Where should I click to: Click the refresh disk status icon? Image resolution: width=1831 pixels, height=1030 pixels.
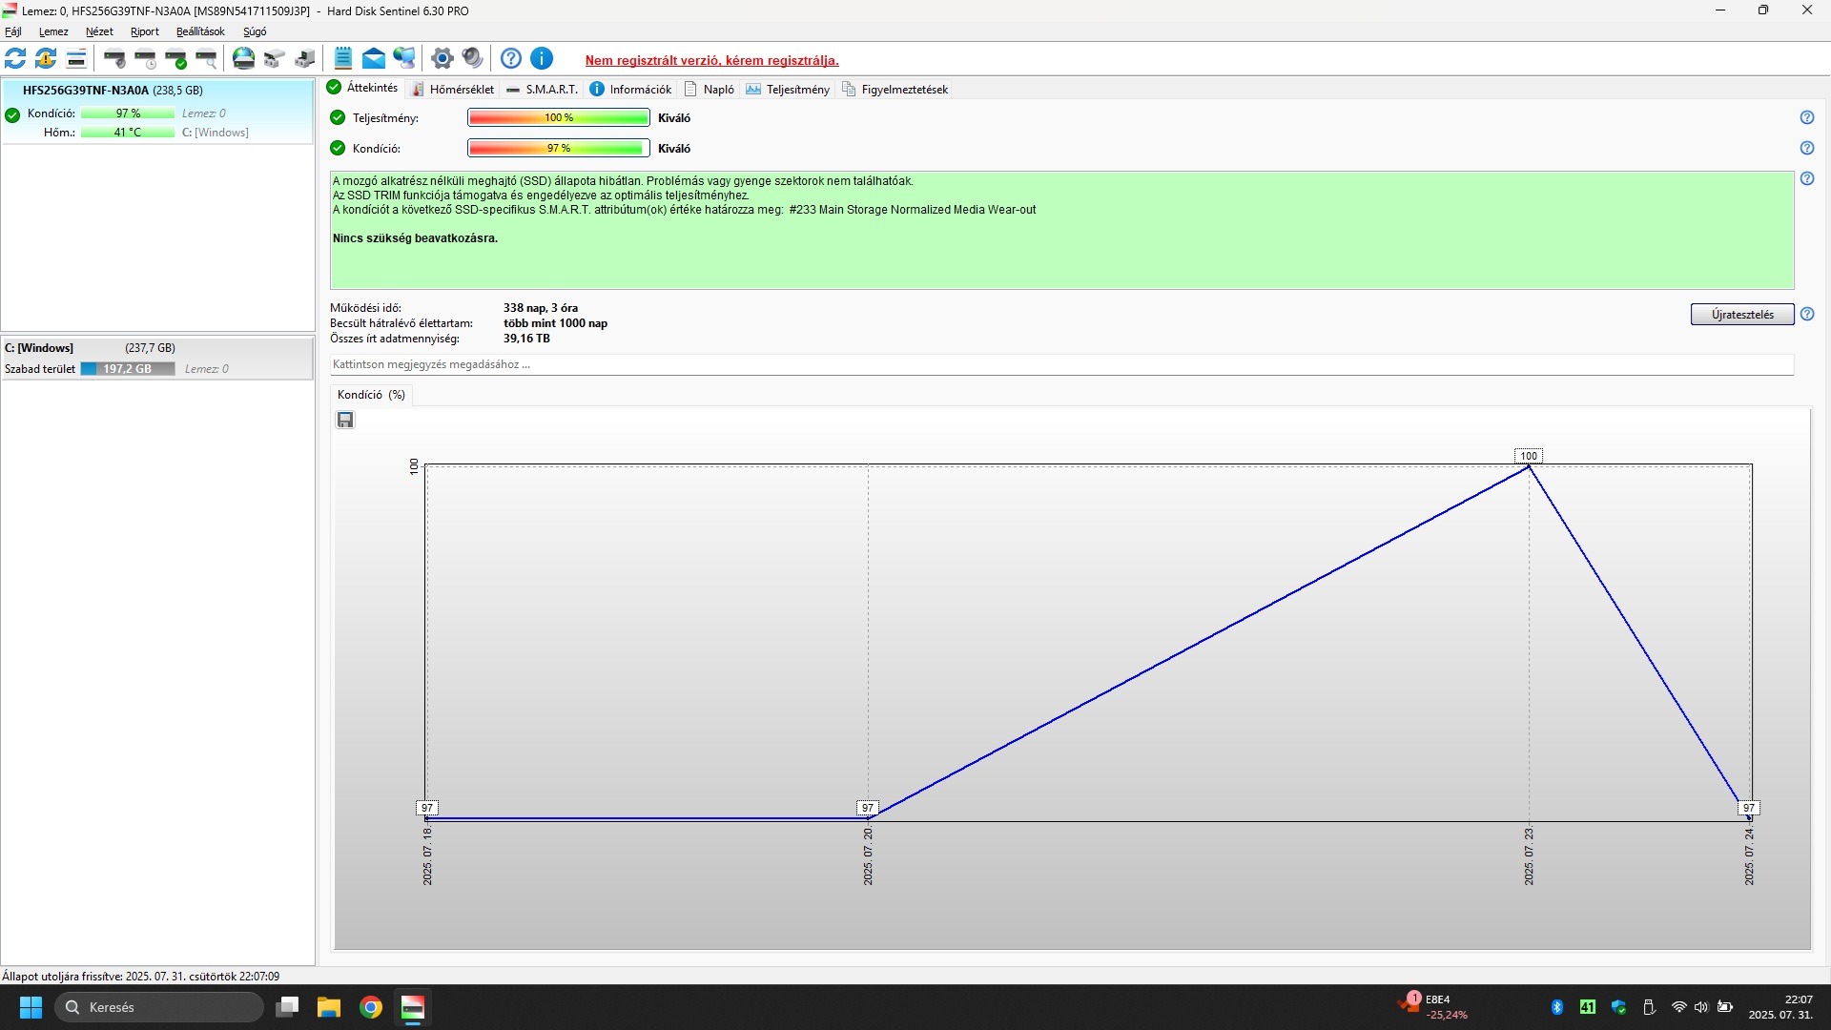[x=15, y=59]
